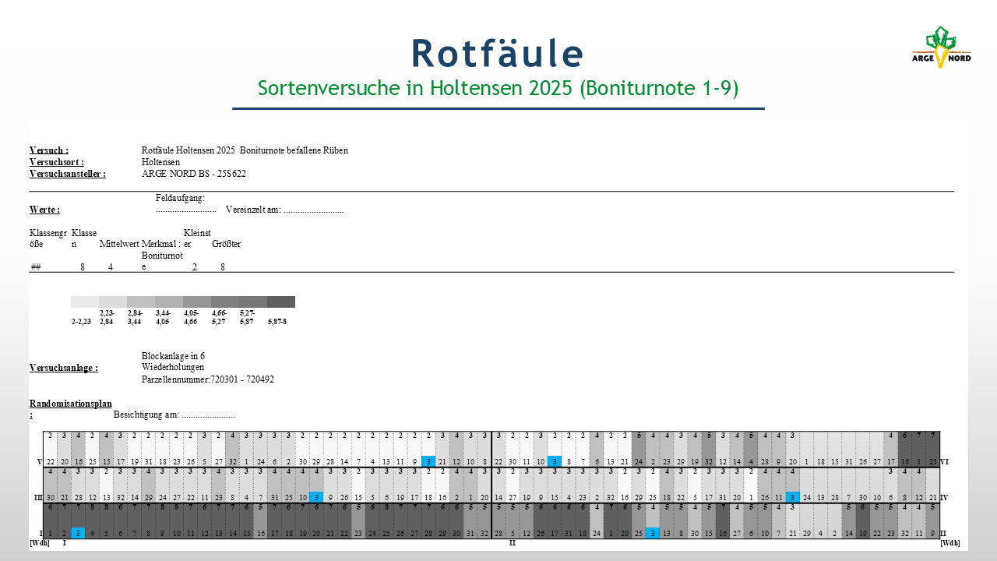Click the underlined Versuchsansteller label
Image resolution: width=997 pixels, height=561 pixels.
(x=67, y=174)
